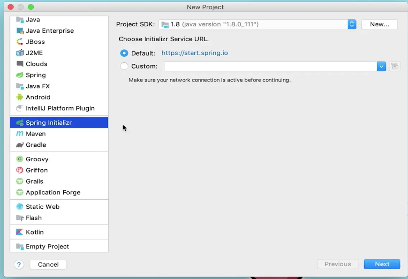Click the Java FX folder icon
The height and width of the screenshot is (279, 408).
point(20,86)
